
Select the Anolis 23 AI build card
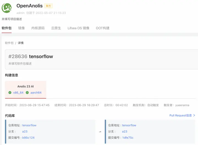click(x=26, y=90)
